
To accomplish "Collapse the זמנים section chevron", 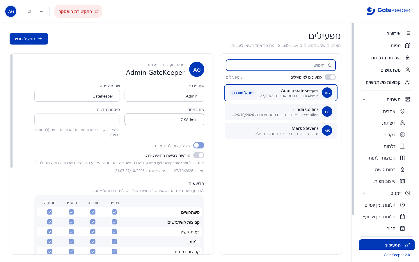I will point(364,193).
